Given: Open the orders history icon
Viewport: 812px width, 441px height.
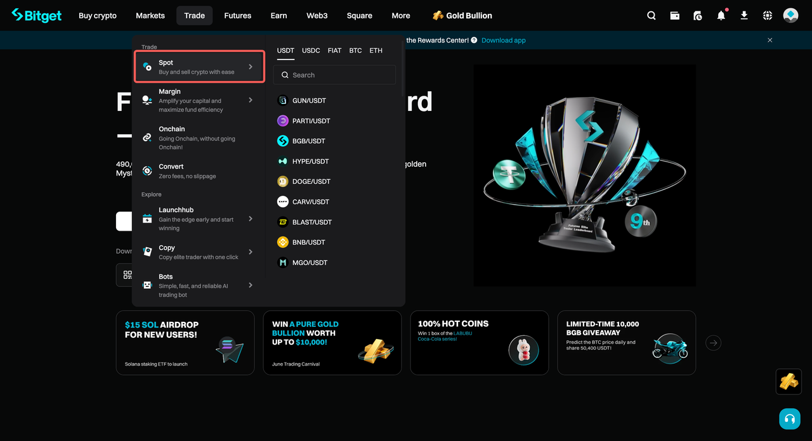Looking at the screenshot, I should [x=698, y=15].
